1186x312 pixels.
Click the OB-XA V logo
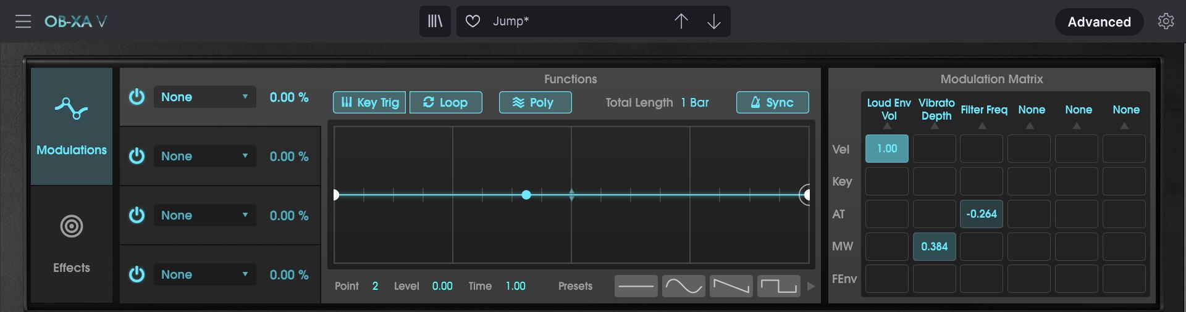point(75,22)
